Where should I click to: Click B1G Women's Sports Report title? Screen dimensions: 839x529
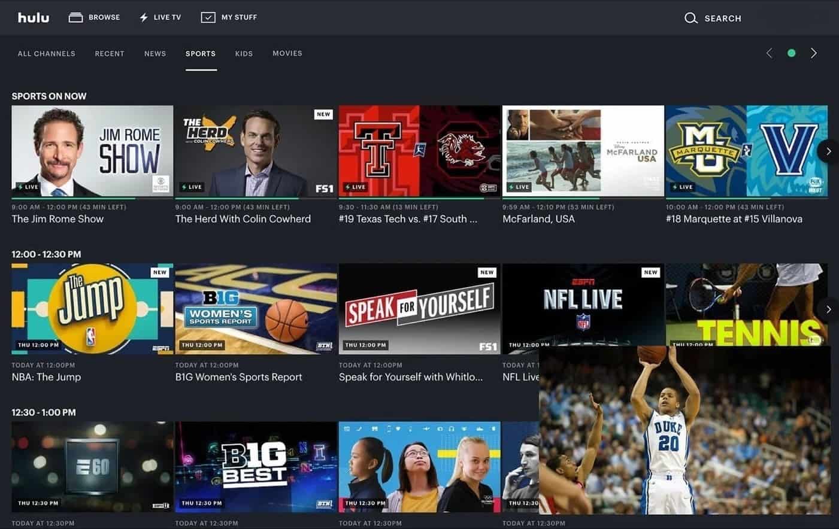238,377
